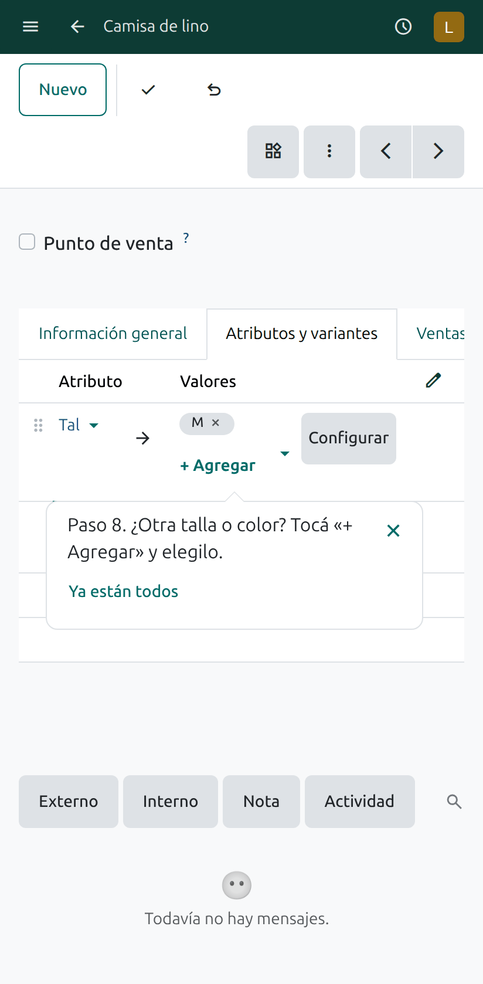Click the Externo message button

[69, 802]
